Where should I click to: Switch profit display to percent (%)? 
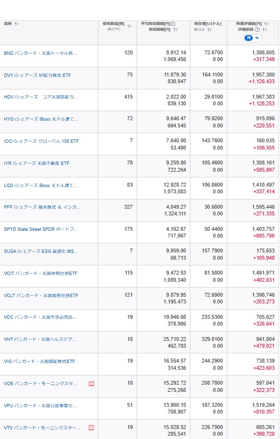257,38
